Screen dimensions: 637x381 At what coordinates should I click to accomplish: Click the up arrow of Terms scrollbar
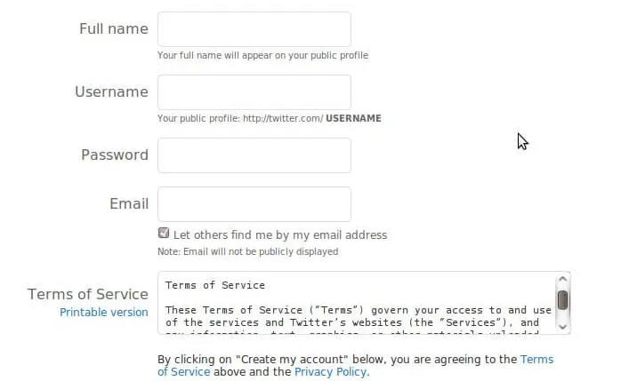[562, 280]
